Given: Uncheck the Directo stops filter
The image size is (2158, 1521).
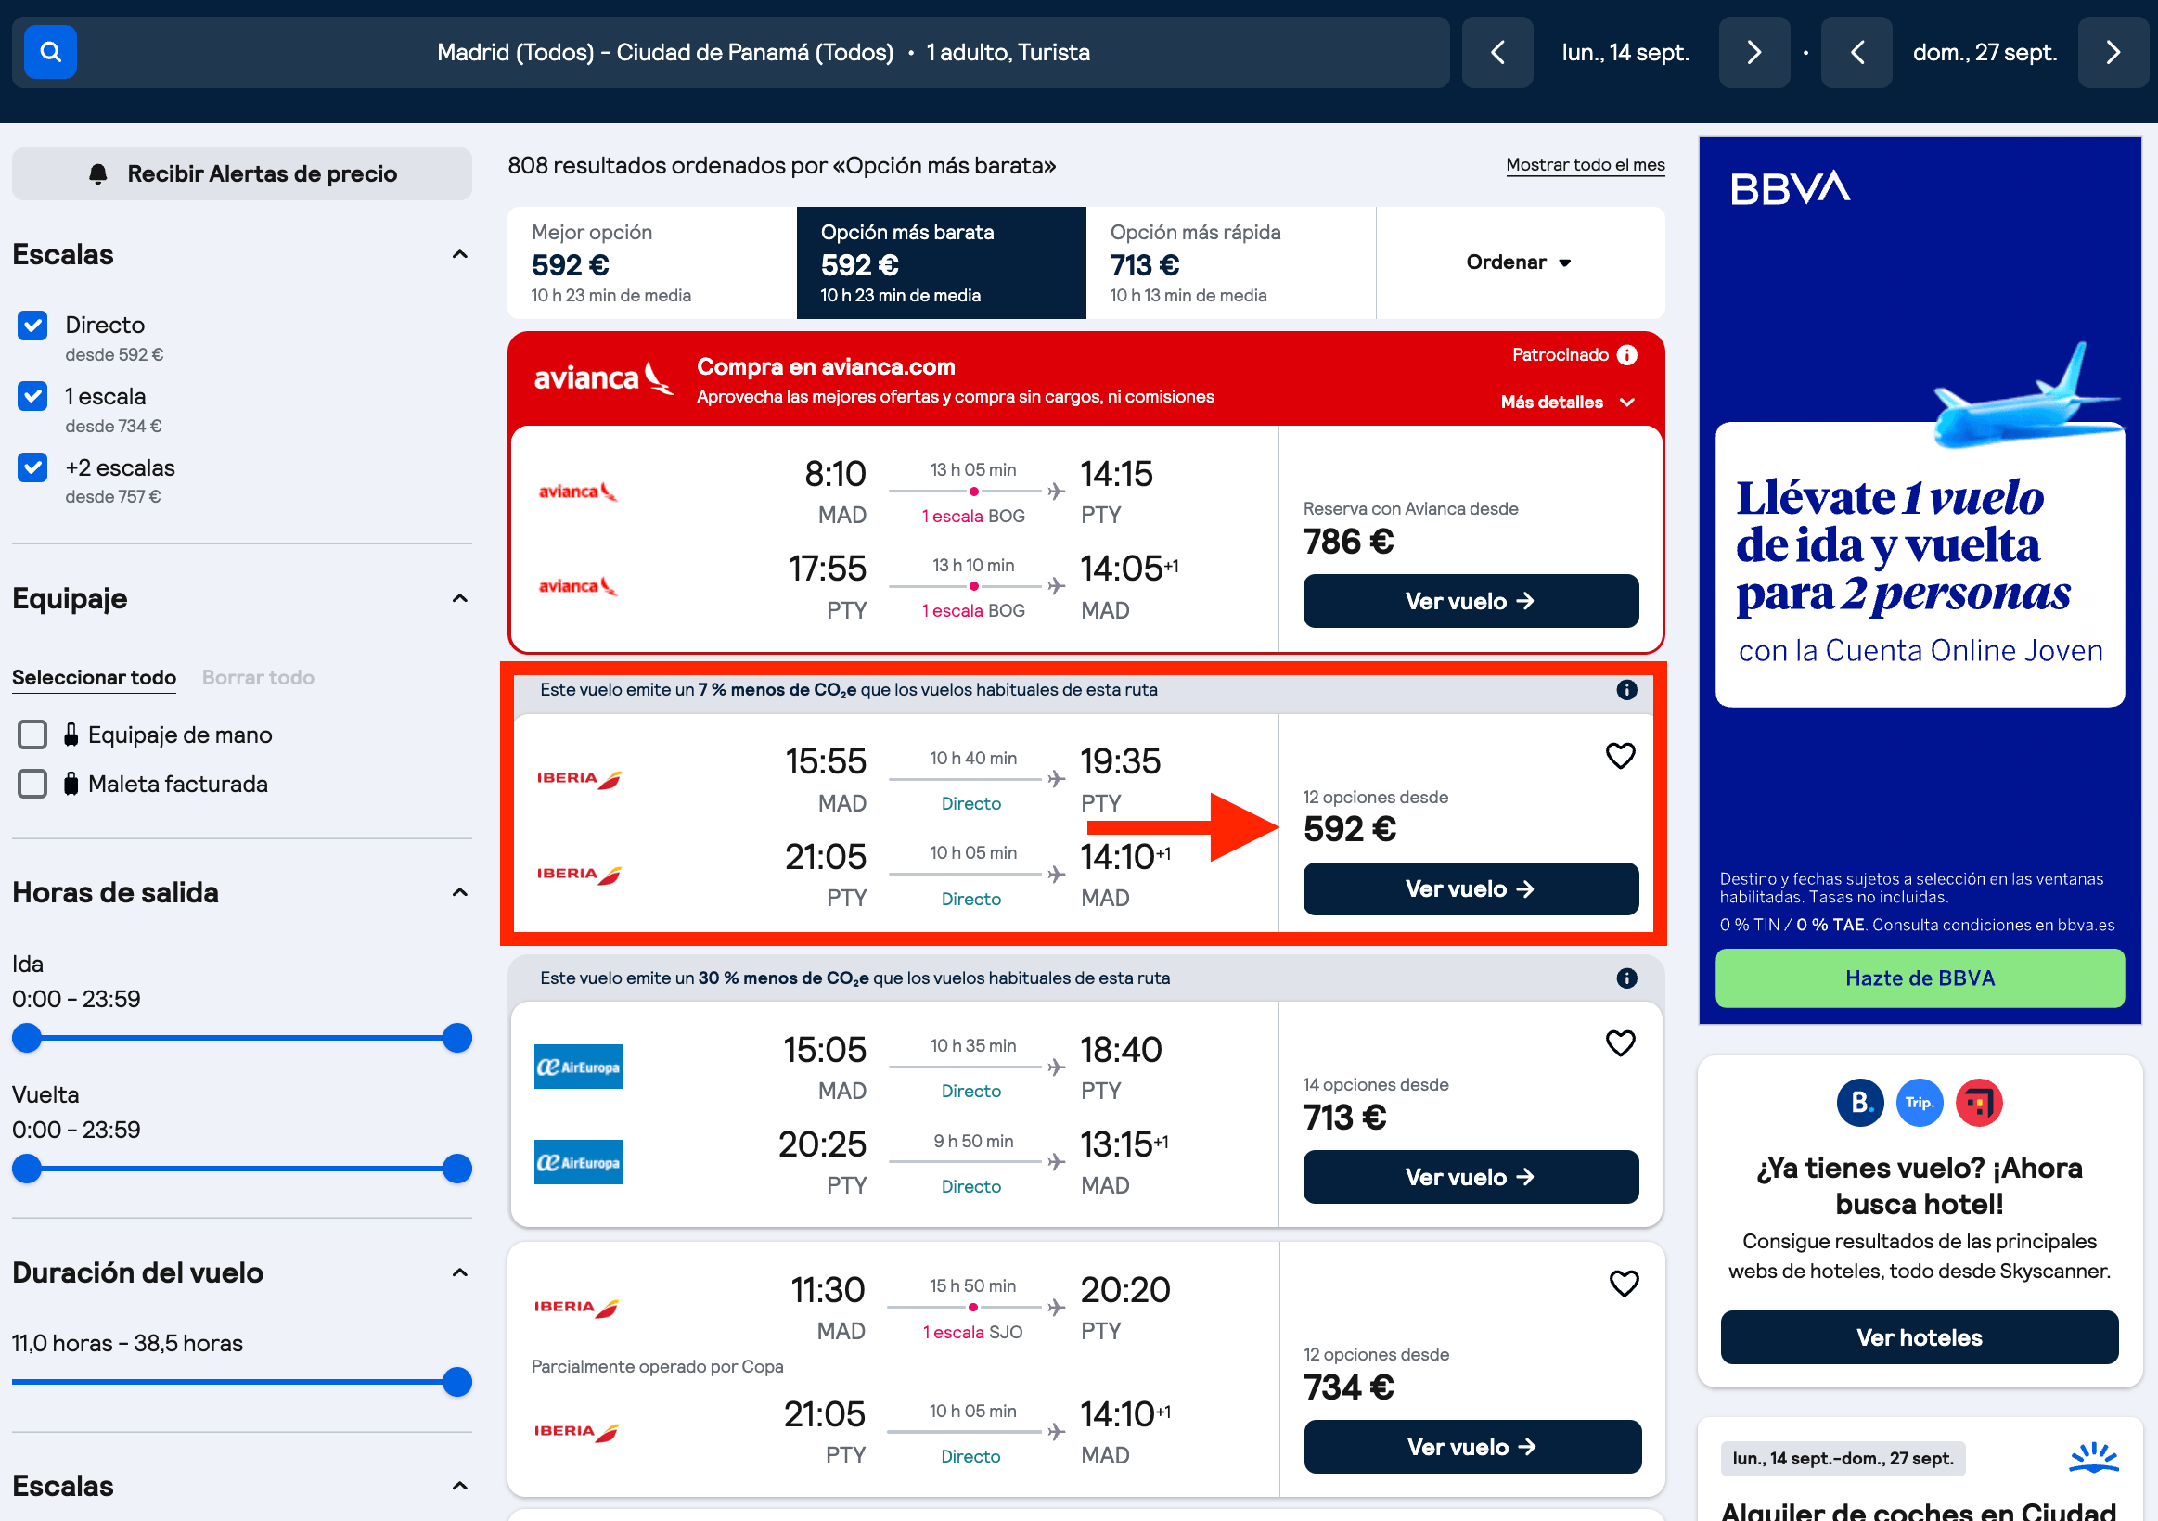Looking at the screenshot, I should [x=32, y=325].
